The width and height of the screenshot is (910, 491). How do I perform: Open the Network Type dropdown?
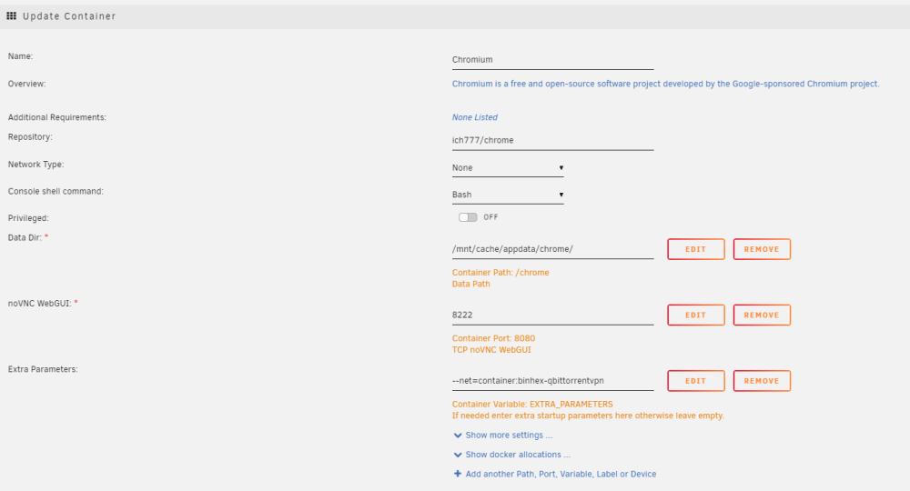pyautogui.click(x=508, y=167)
